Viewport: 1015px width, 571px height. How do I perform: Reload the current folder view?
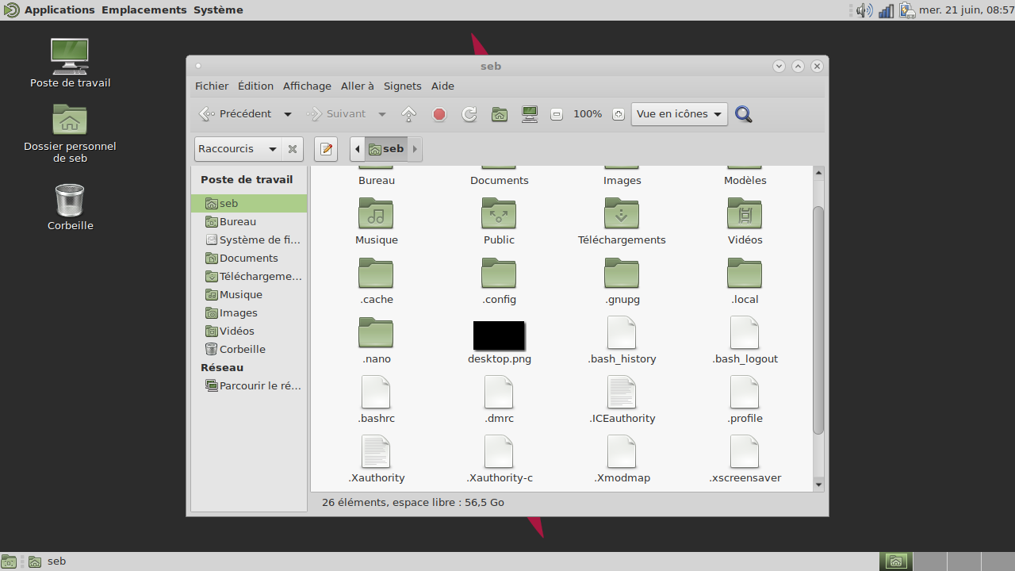469,114
